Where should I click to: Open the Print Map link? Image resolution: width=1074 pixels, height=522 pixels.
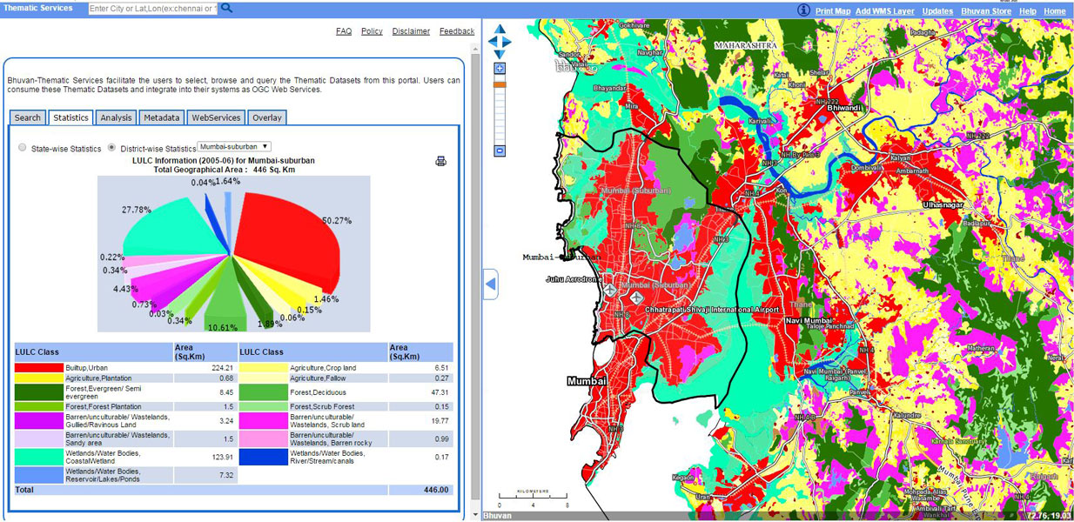click(x=833, y=11)
